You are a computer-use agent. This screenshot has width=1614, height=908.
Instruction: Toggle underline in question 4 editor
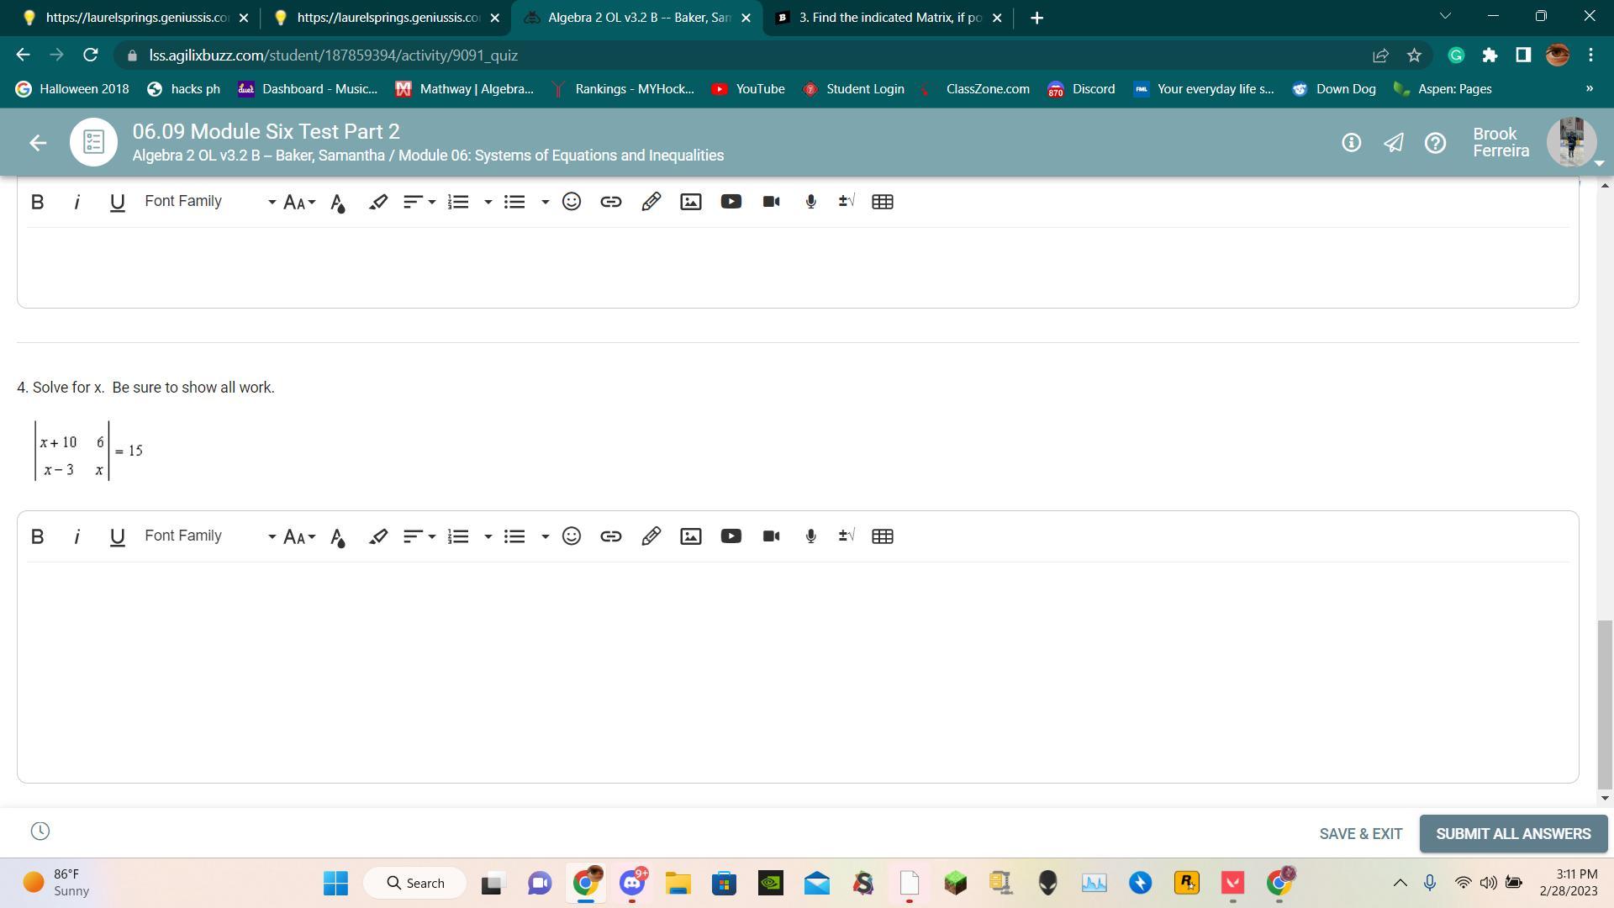tap(118, 536)
